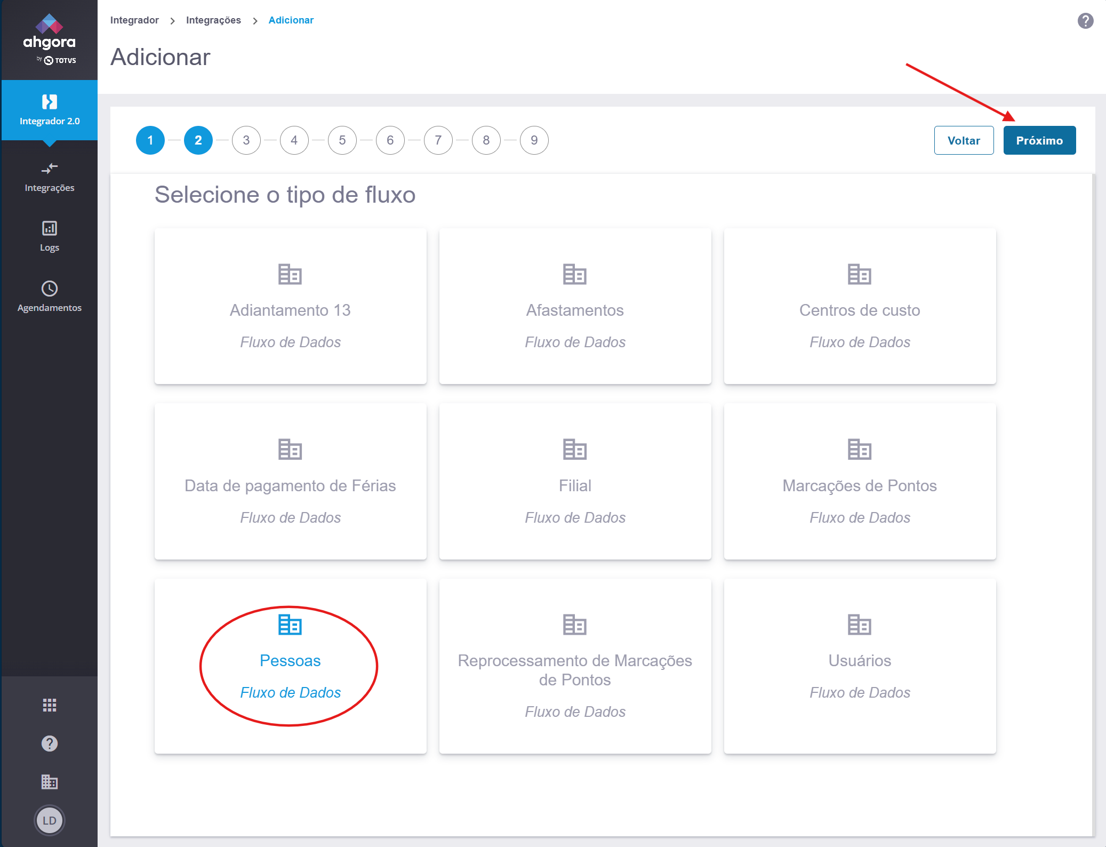Click the Integrações breadcrumb link

(x=213, y=20)
